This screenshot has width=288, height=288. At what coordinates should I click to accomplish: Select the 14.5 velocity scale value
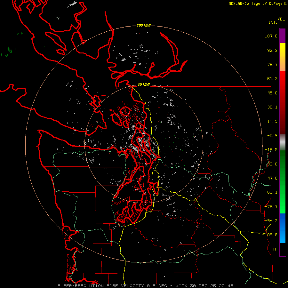tap(272, 121)
